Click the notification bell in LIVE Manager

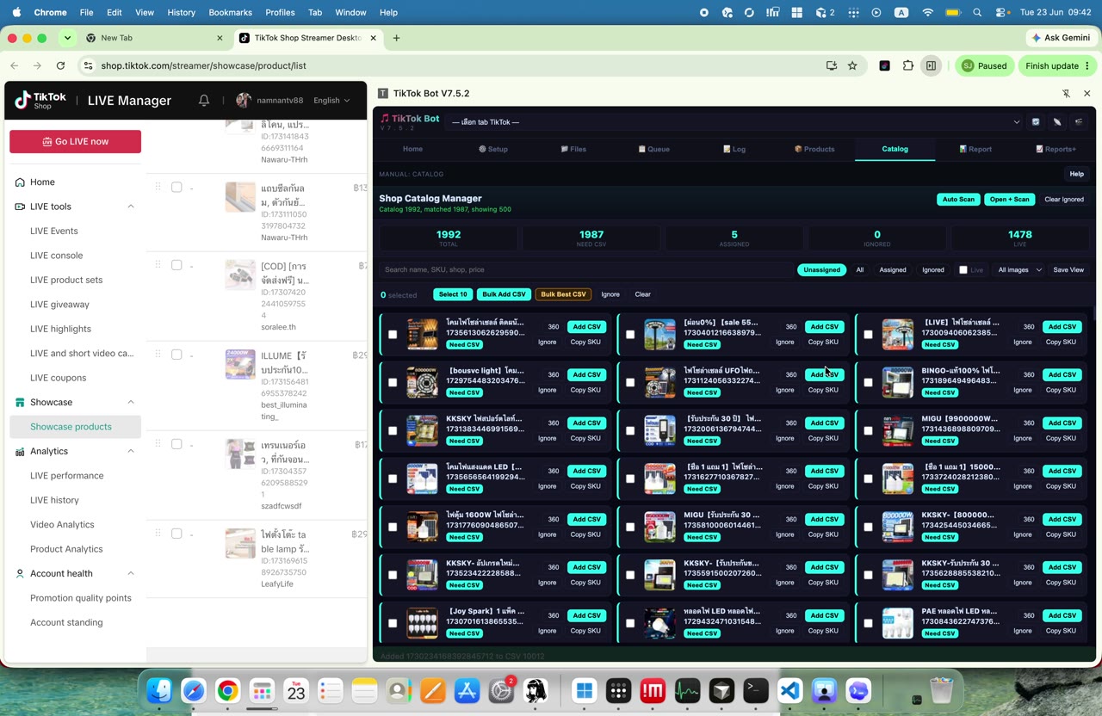coord(204,101)
